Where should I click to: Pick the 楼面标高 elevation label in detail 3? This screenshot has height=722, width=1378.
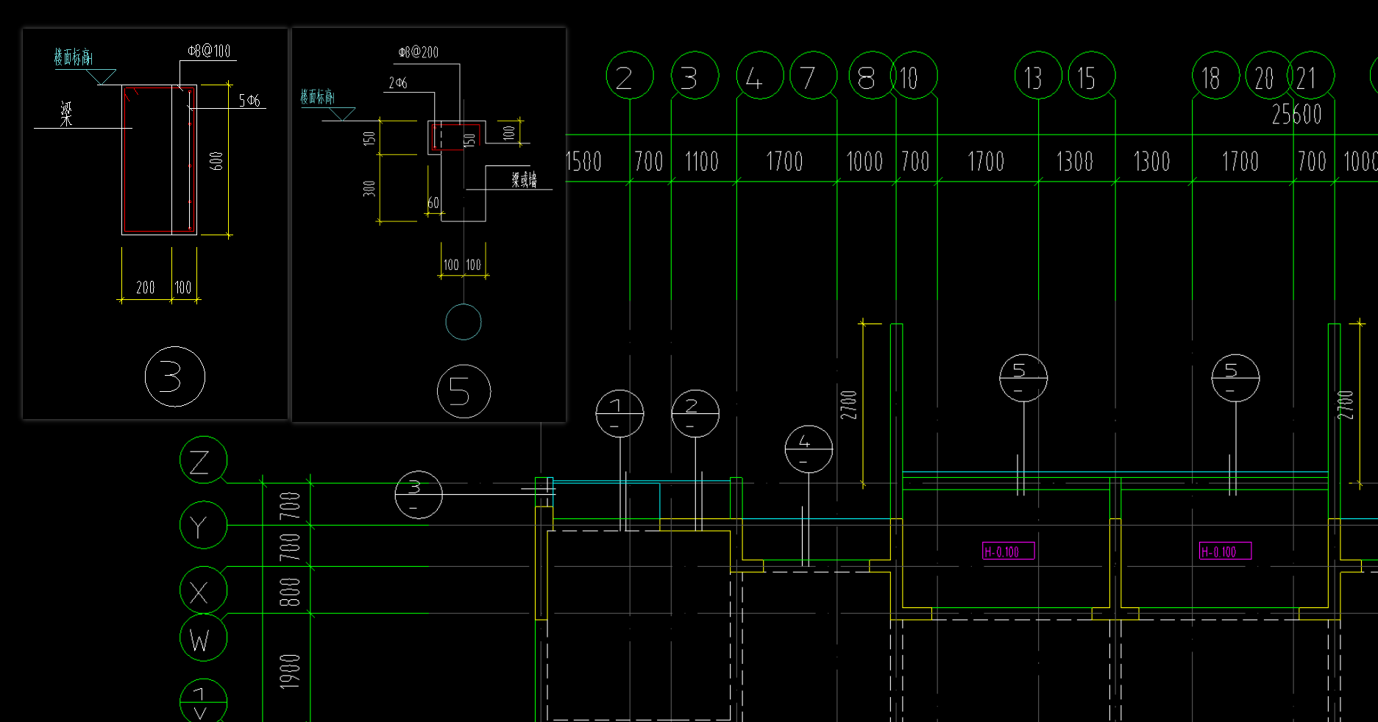[x=73, y=57]
